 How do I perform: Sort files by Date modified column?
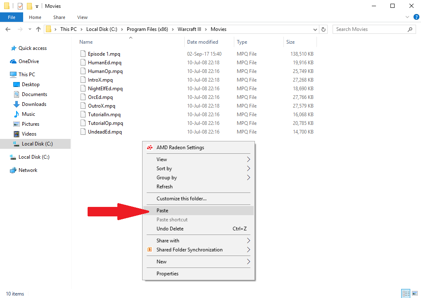coord(202,42)
